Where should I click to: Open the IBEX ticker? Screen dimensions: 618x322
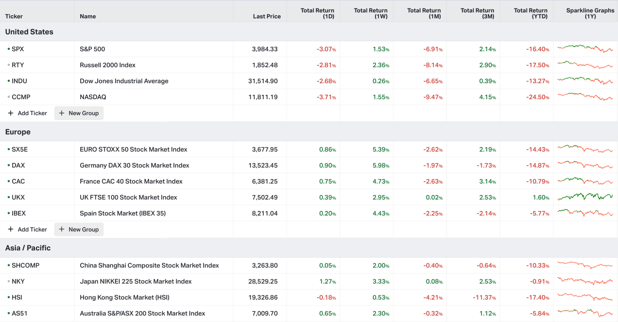coord(19,213)
